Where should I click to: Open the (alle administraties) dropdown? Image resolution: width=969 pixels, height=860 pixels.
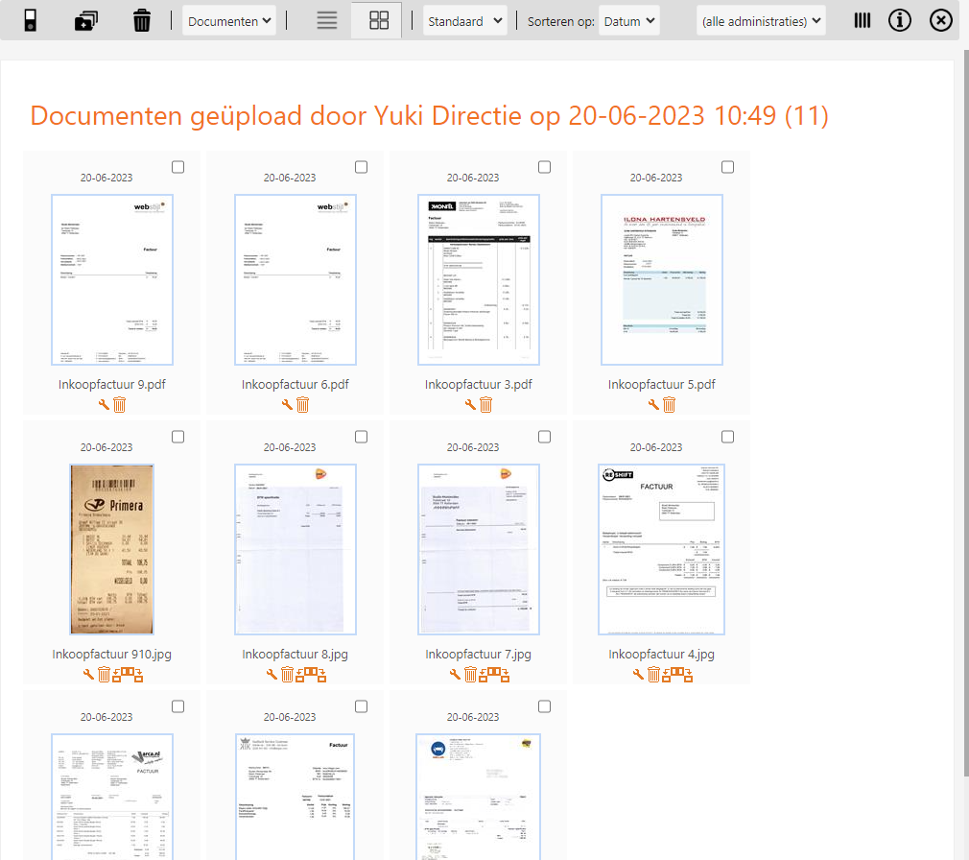(761, 20)
